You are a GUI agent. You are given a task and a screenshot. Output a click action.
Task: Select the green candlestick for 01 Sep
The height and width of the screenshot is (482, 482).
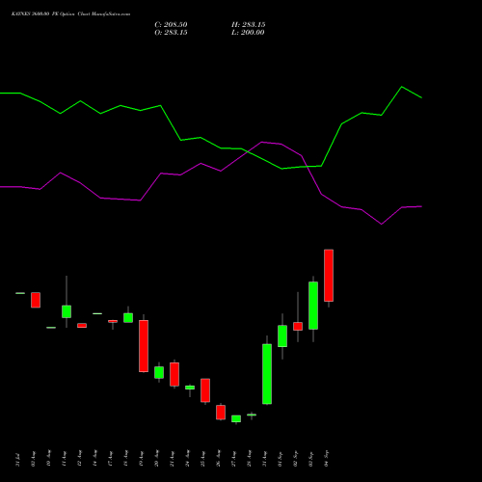pos(282,336)
